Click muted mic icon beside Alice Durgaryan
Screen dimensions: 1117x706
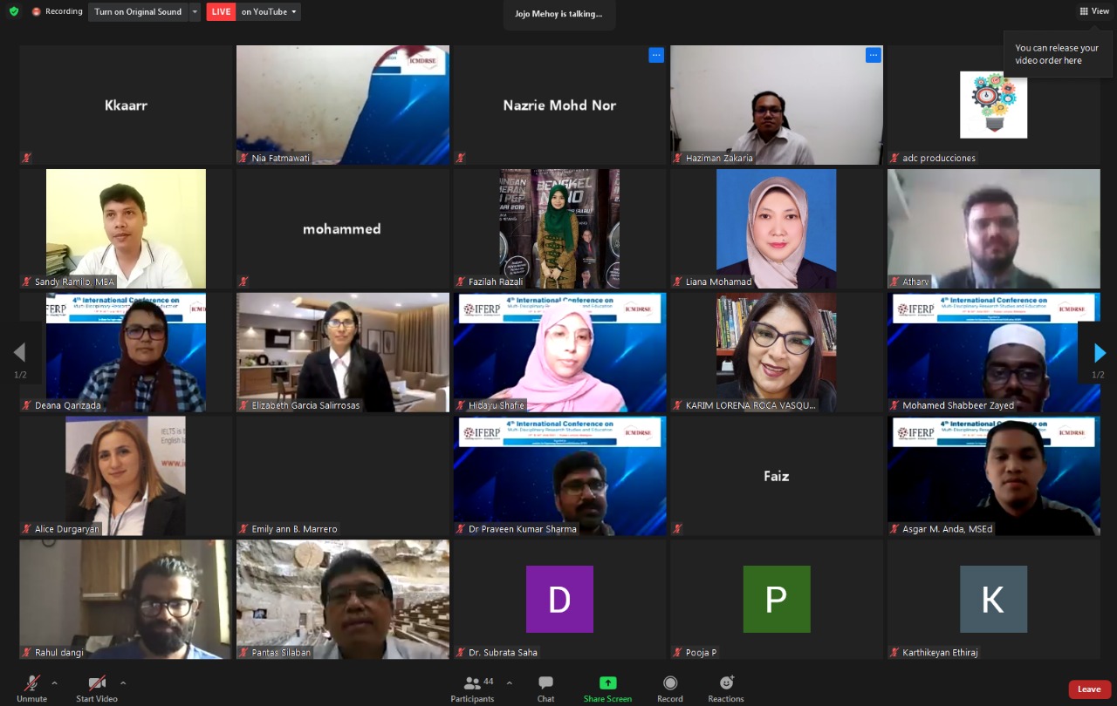[x=26, y=529]
